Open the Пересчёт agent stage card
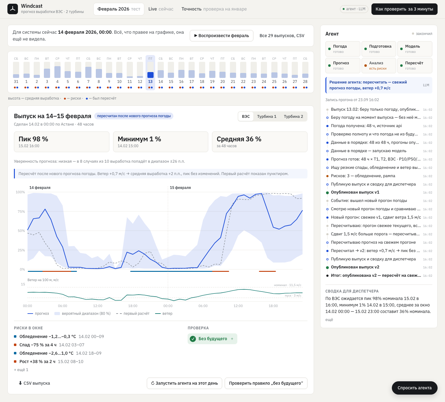The width and height of the screenshot is (445, 402). [415, 66]
